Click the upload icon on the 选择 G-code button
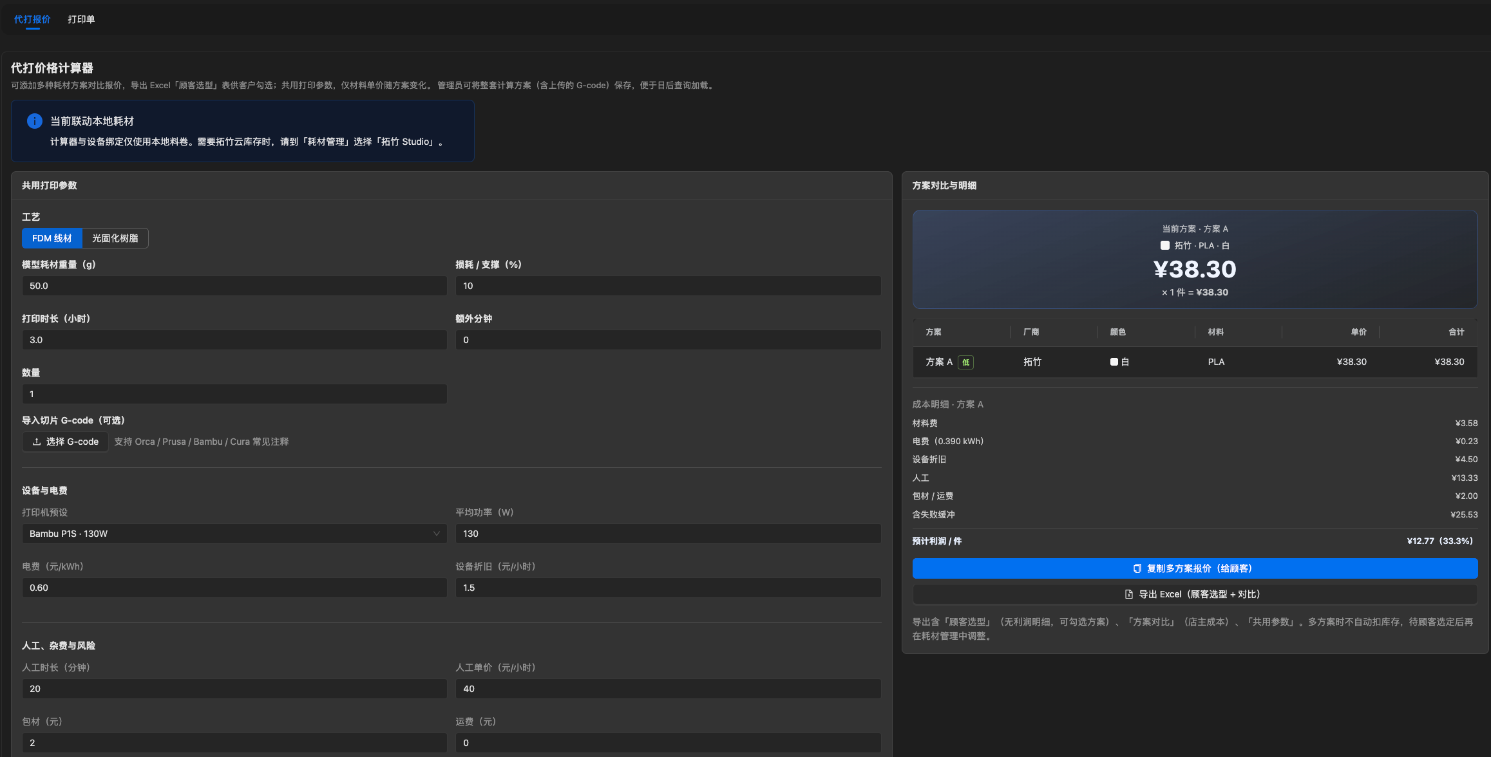Screen dimensions: 1491x757 [x=37, y=442]
